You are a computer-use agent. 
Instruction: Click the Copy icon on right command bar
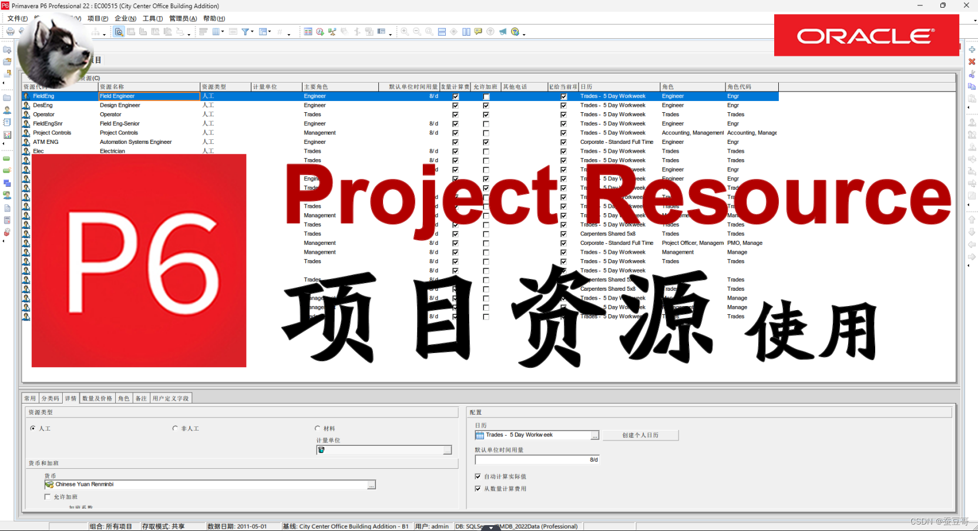(x=972, y=86)
